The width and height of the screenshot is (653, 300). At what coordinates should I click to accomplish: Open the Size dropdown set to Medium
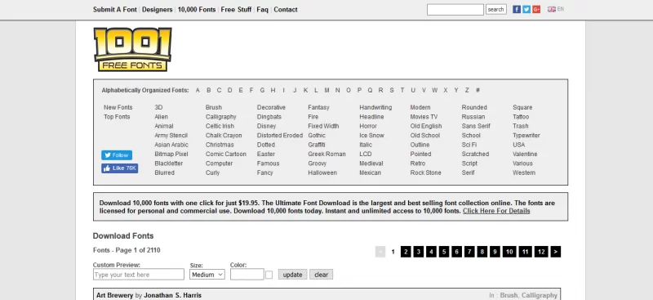click(x=207, y=275)
